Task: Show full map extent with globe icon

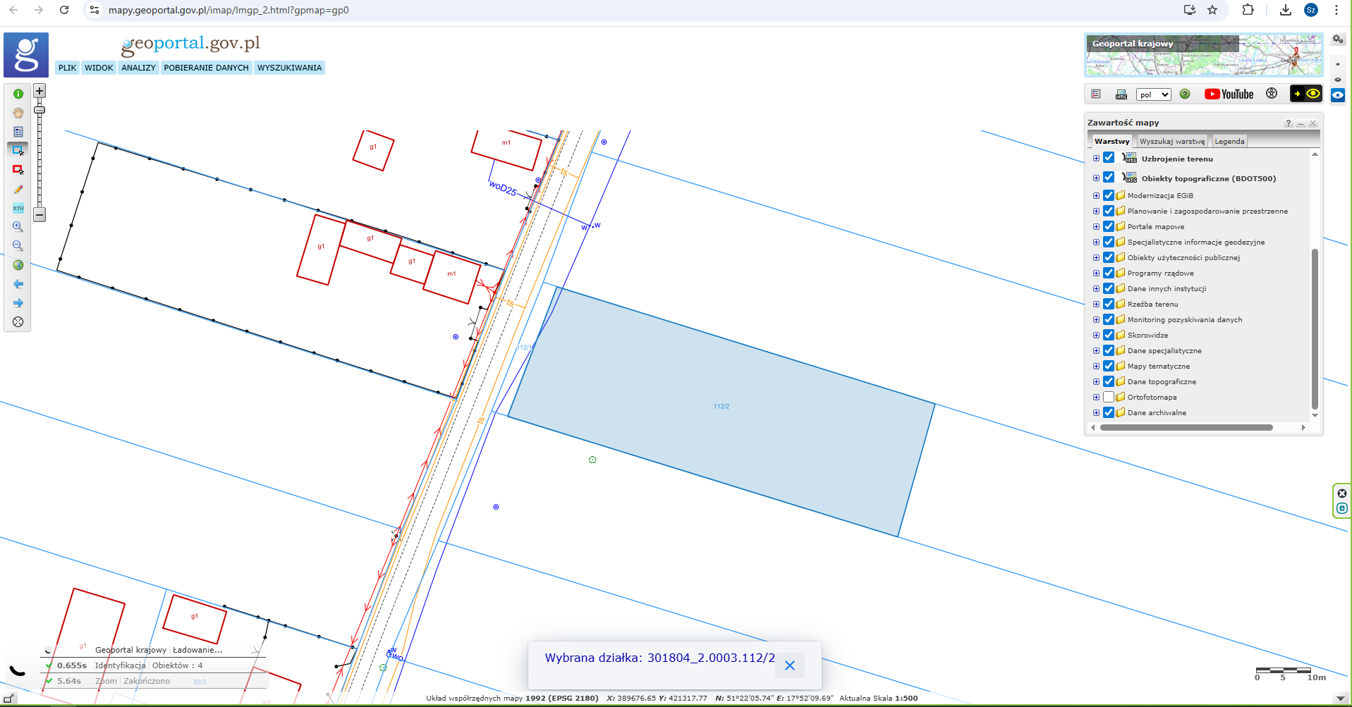Action: tap(18, 265)
